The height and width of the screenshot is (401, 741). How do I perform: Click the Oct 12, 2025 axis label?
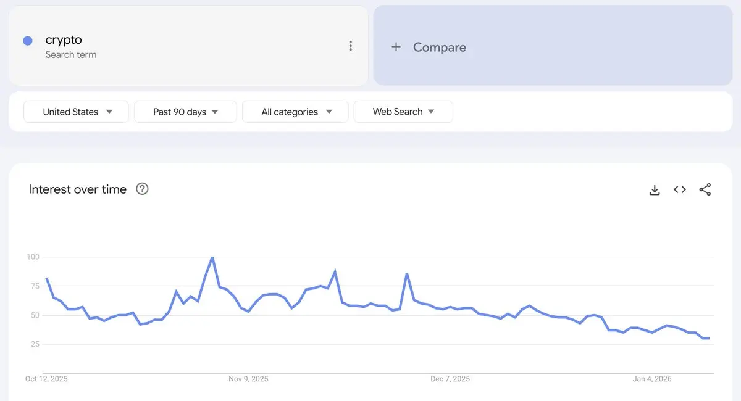coord(47,379)
